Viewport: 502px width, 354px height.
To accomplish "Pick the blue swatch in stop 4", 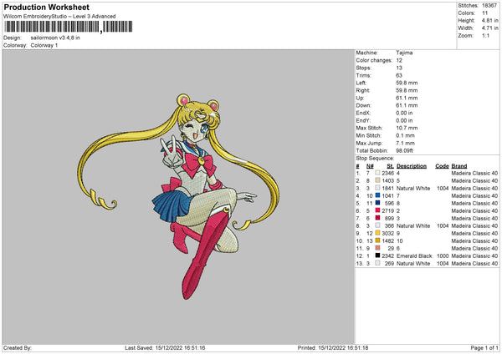I will tap(378, 195).
